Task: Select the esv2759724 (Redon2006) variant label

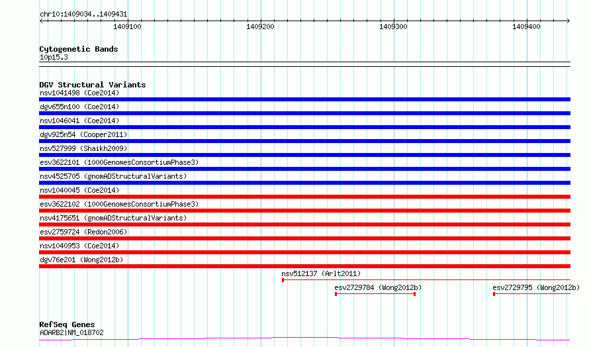Action: click(83, 232)
